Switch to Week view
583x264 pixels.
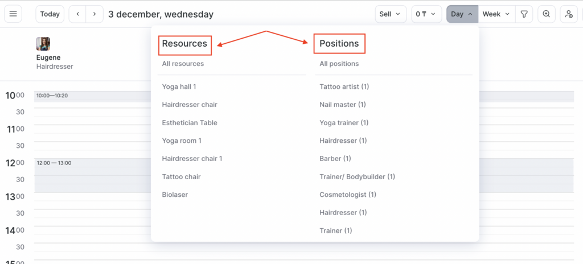pos(496,14)
